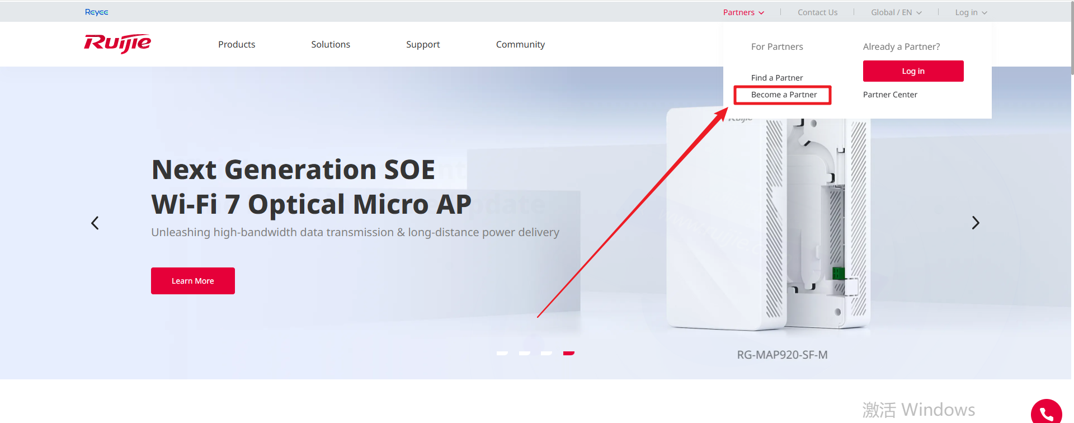Open the Support menu

pyautogui.click(x=423, y=44)
